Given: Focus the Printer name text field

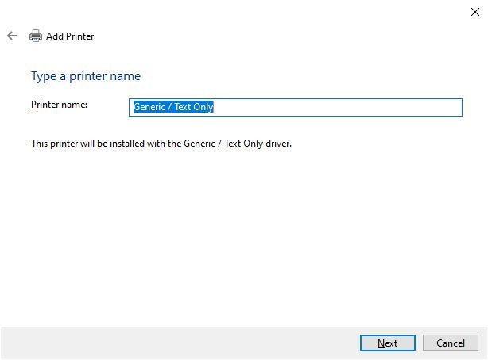Looking at the screenshot, I should click(296, 107).
